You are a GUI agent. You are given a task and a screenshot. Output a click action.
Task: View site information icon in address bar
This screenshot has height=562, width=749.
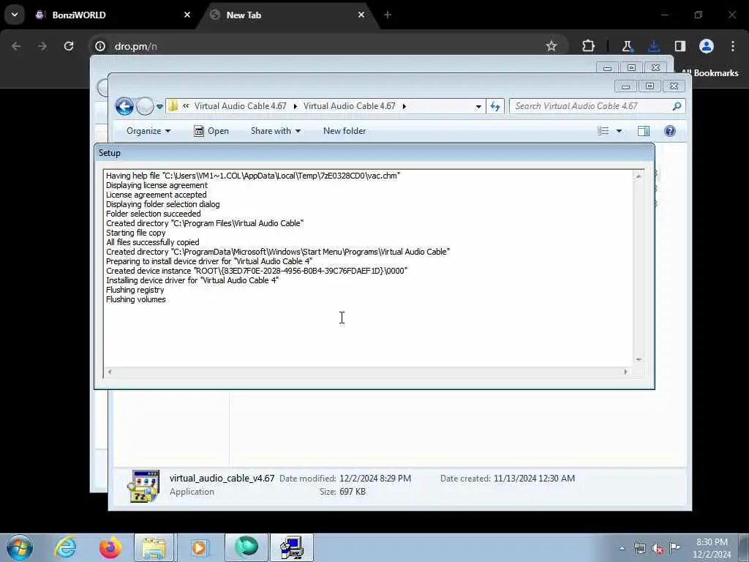[x=99, y=46]
